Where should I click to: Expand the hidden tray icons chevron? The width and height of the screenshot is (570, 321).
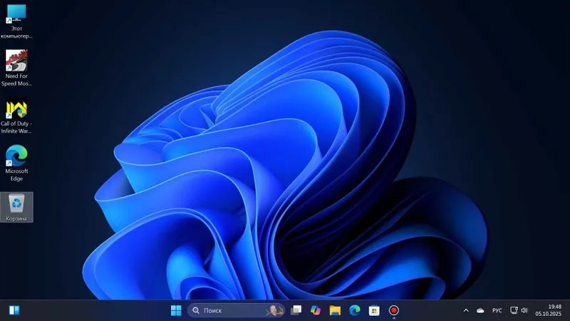click(466, 310)
